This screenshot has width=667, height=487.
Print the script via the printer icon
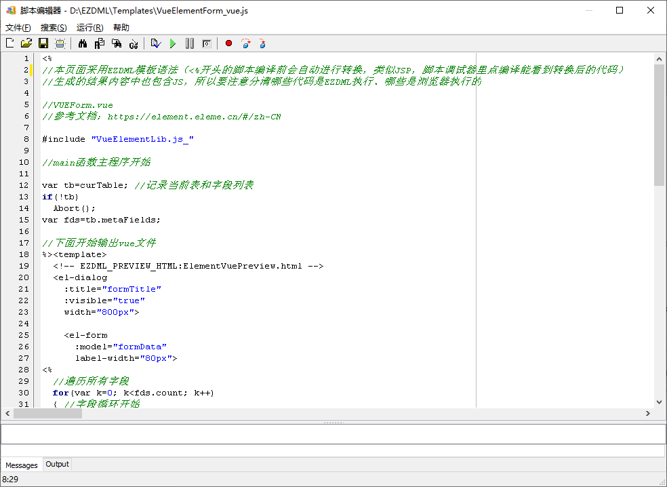coord(60,43)
